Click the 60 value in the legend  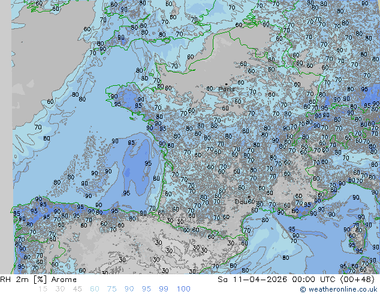[95, 289]
